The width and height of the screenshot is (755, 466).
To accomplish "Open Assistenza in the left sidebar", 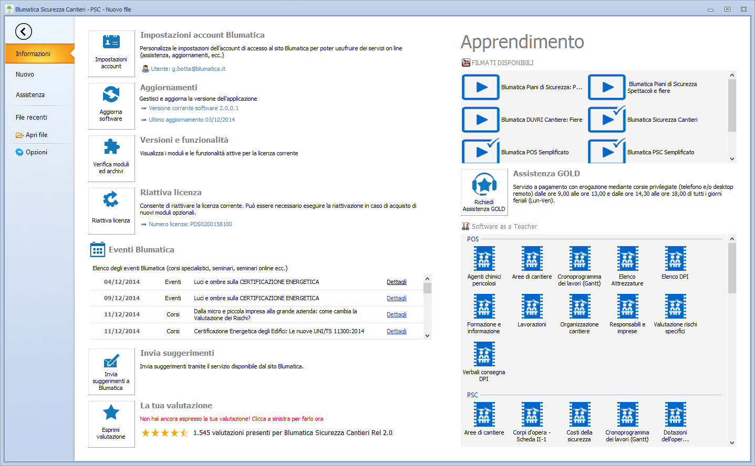I will click(x=30, y=95).
